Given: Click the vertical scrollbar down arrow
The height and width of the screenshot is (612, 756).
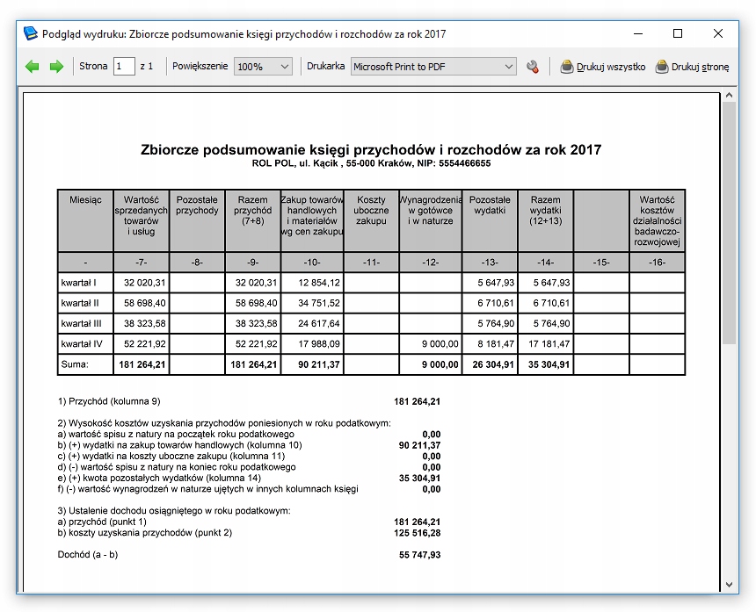Looking at the screenshot, I should pyautogui.click(x=730, y=584).
